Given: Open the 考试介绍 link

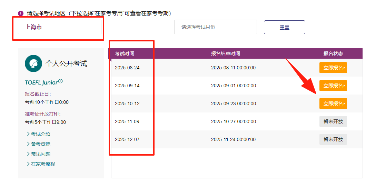Looking at the screenshot, I should [41, 134].
